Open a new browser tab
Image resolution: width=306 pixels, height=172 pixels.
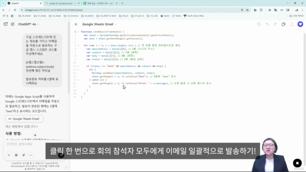(x=122, y=3)
